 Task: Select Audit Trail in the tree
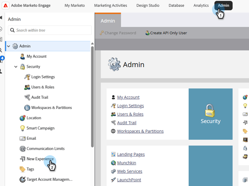click(x=40, y=97)
